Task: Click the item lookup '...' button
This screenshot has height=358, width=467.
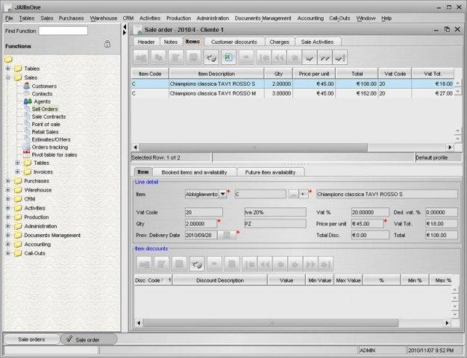Action: [293, 194]
